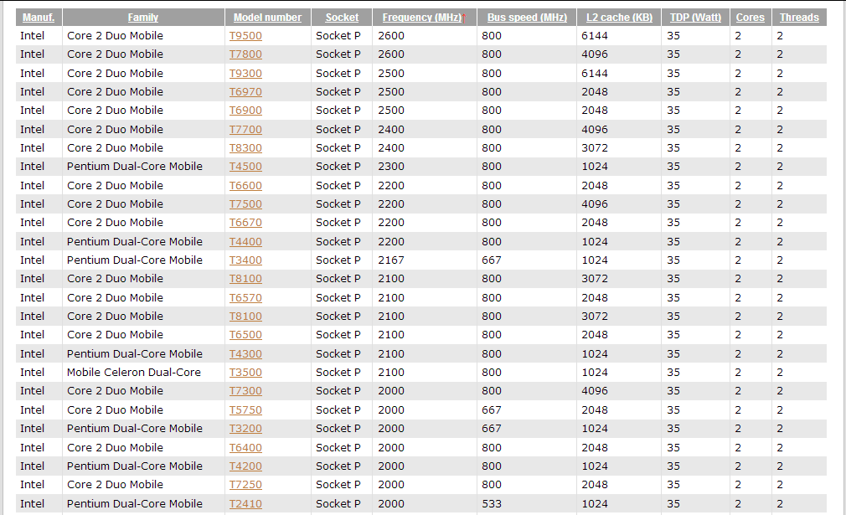
Task: Click 667 bus speed in T3400 row
Action: 492,260
